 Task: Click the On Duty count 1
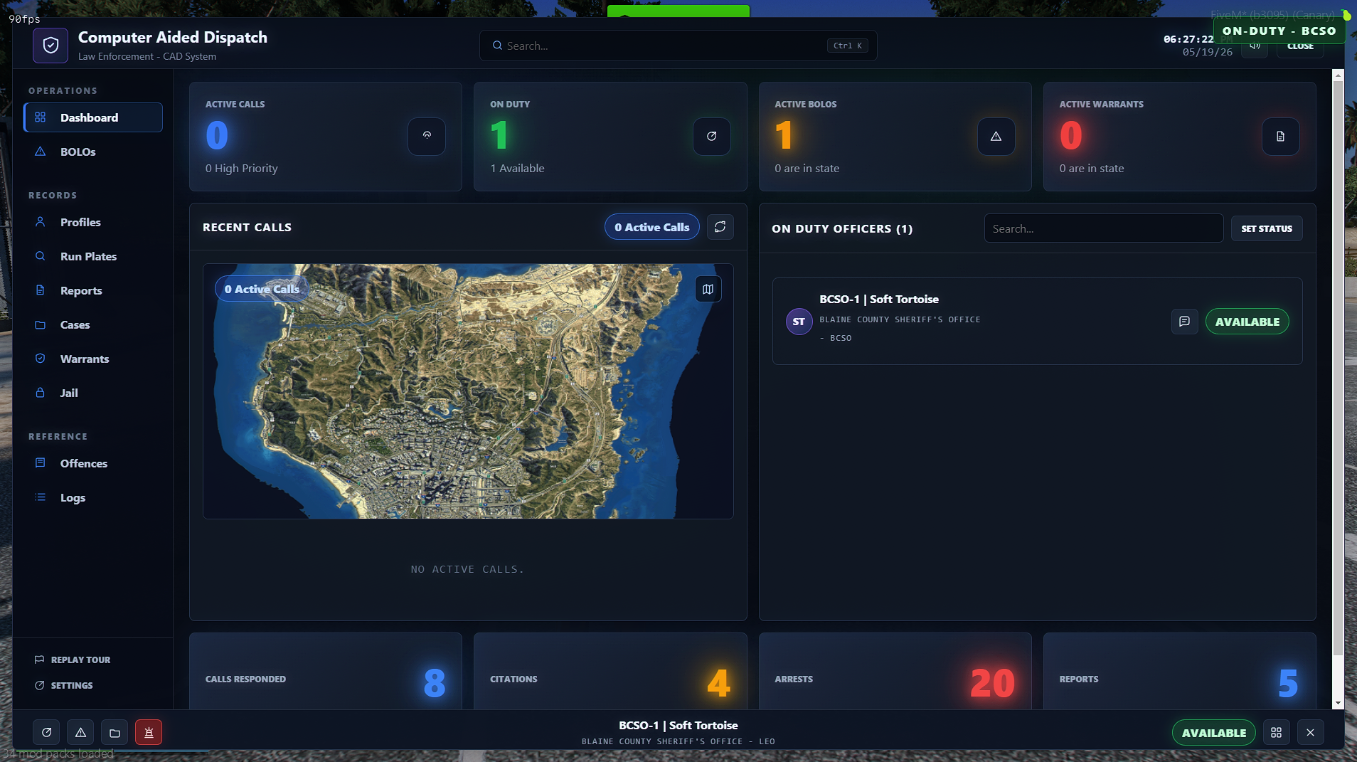coord(499,135)
